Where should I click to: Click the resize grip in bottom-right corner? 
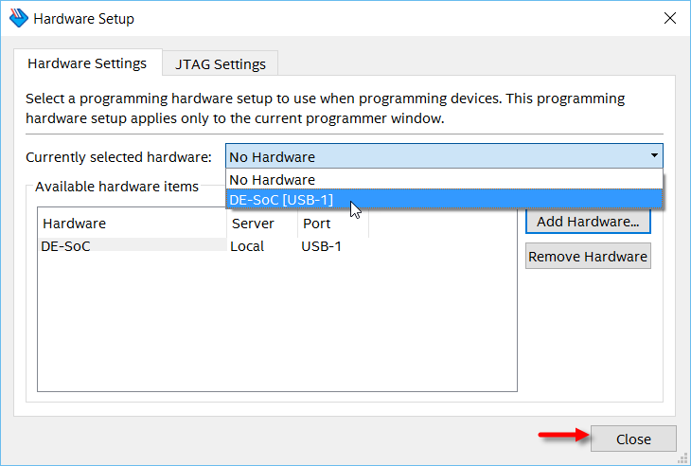(x=682, y=458)
